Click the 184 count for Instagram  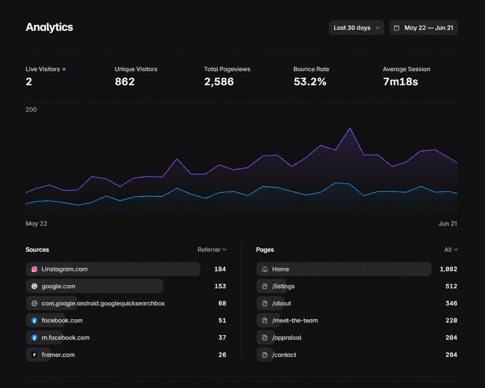[220, 269]
